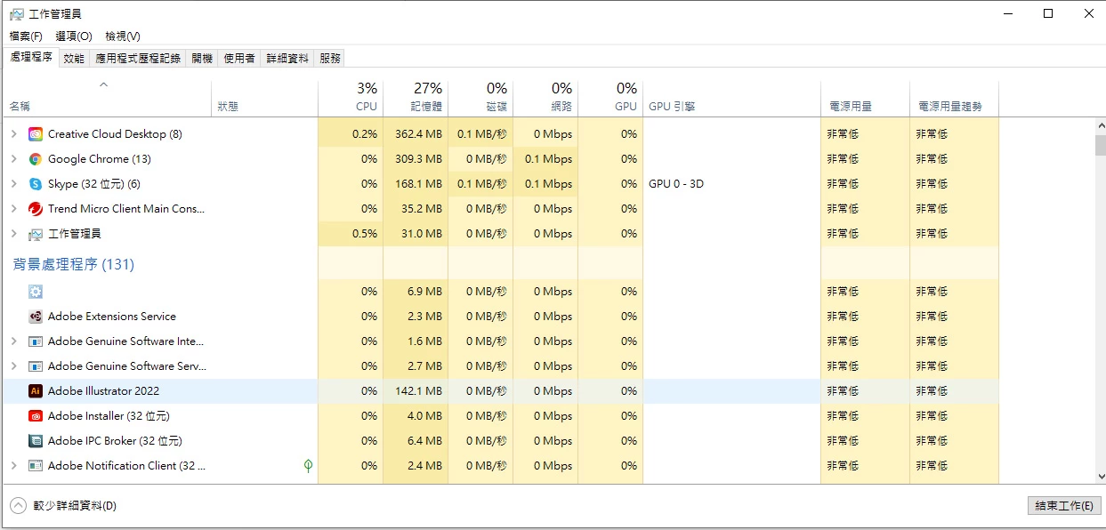Expand Adobe Notification Client group
This screenshot has height=530, width=1106.
(13, 466)
